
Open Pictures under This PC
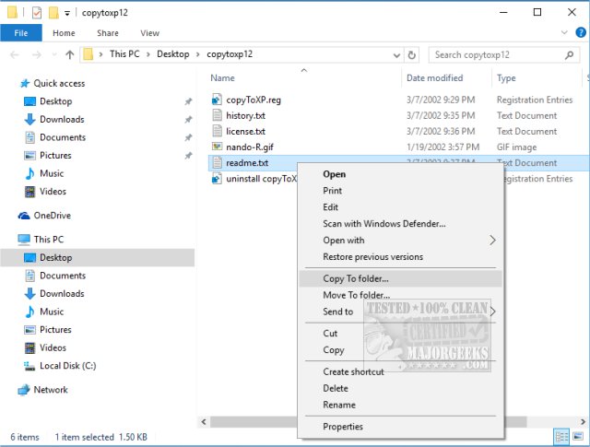55,330
